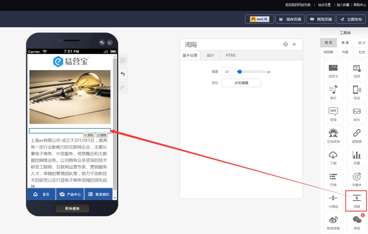Select the 粘贴板 toolbox tab
Viewport: 368px width, 234px height.
point(328,52)
